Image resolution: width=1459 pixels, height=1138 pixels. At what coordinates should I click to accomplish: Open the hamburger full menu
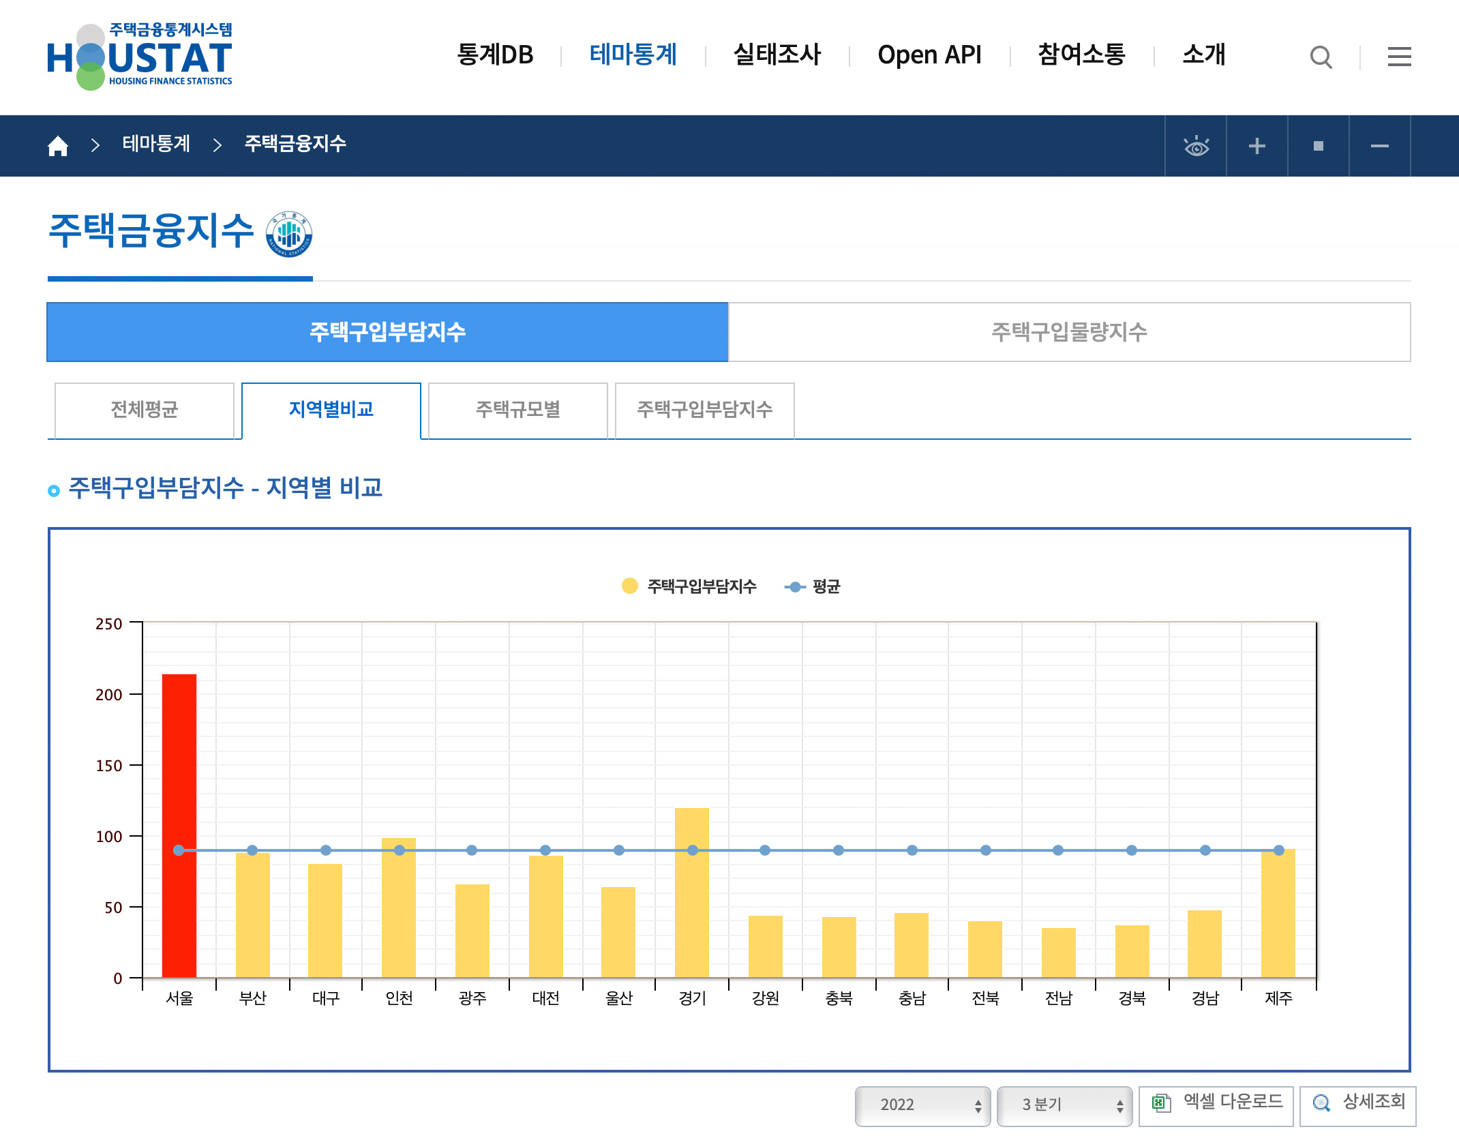coord(1399,57)
